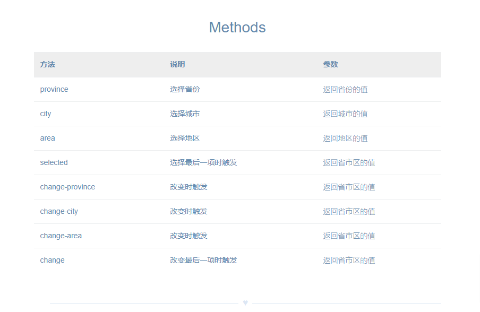Open the change method link
Screen dimensions: 480x312
pyautogui.click(x=52, y=260)
